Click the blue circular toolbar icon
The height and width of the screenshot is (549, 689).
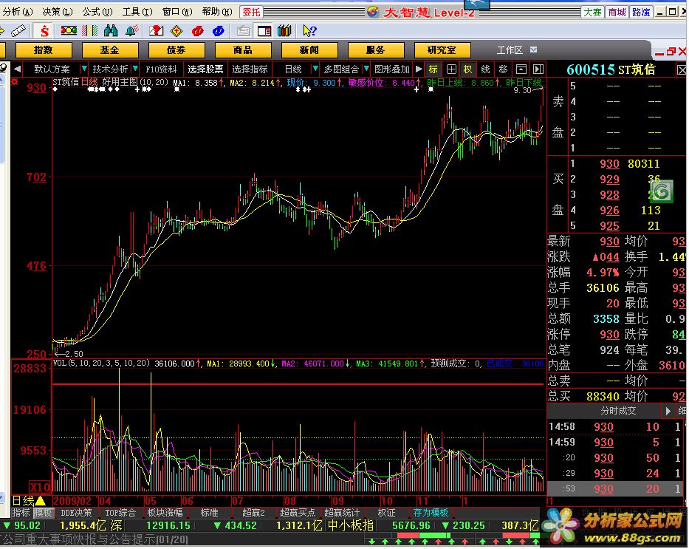(x=219, y=31)
